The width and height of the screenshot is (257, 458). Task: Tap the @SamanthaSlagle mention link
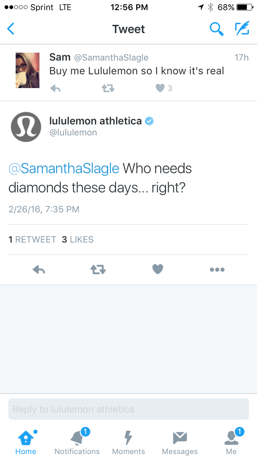point(64,168)
